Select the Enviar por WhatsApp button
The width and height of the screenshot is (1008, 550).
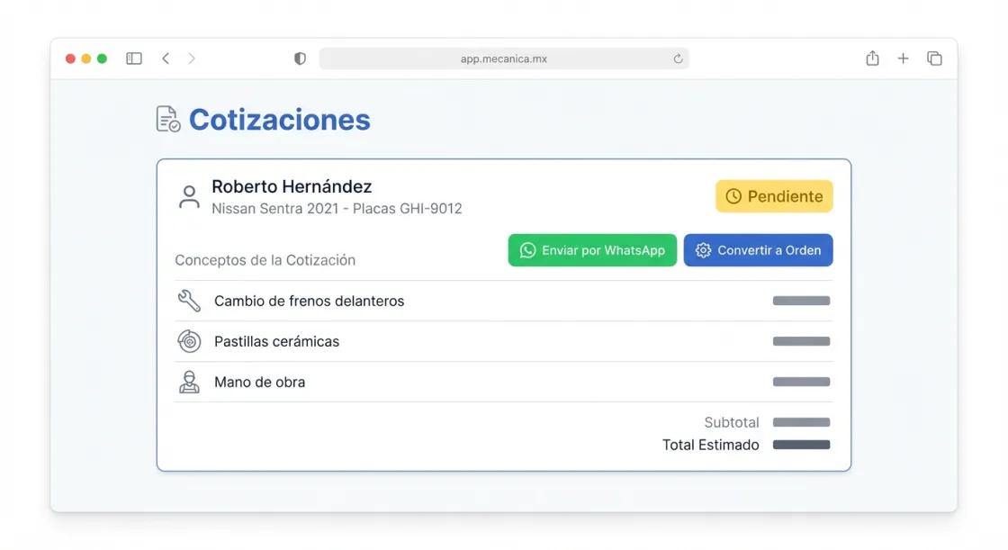coord(592,250)
